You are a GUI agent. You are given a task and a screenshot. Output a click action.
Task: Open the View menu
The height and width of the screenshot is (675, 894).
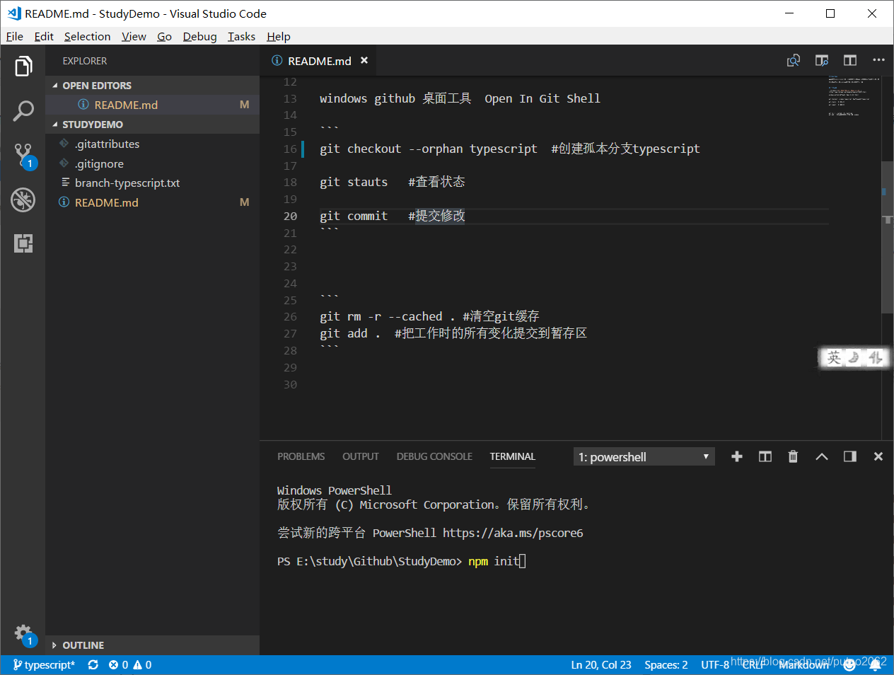(134, 36)
